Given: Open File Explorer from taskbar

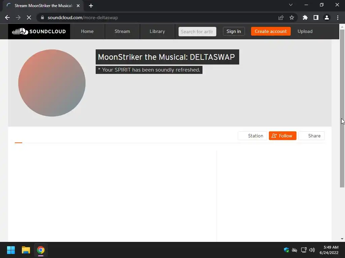Looking at the screenshot, I should click(26, 250).
